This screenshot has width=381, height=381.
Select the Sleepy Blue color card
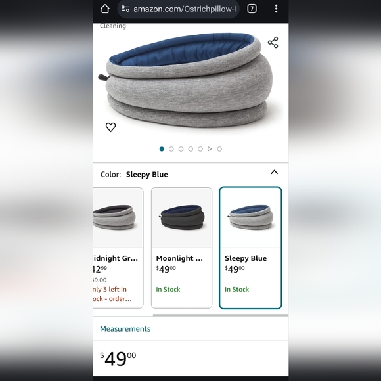250,248
